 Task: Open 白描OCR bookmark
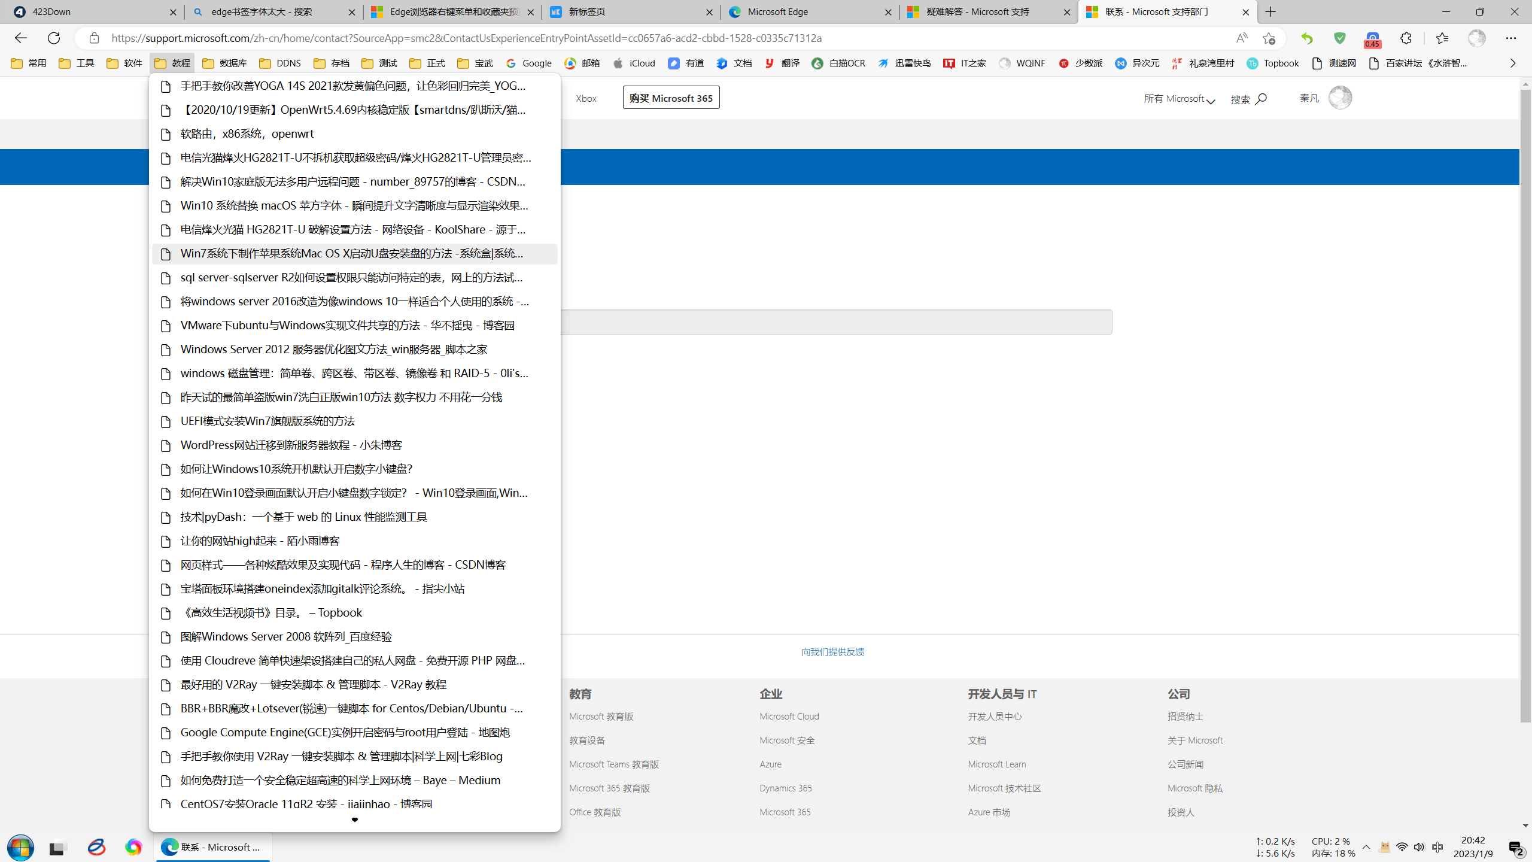pyautogui.click(x=838, y=63)
